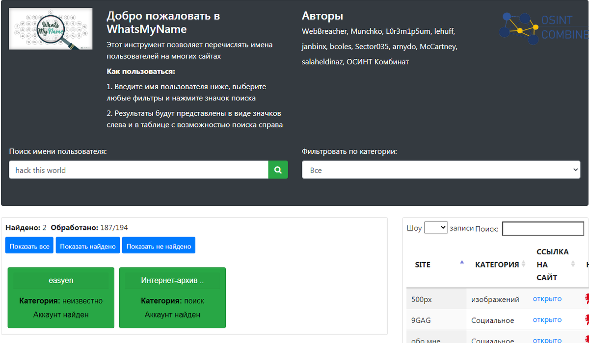Click Категория: поиск text in Интернет-архив card
This screenshot has height=343, width=589.
(x=172, y=301)
